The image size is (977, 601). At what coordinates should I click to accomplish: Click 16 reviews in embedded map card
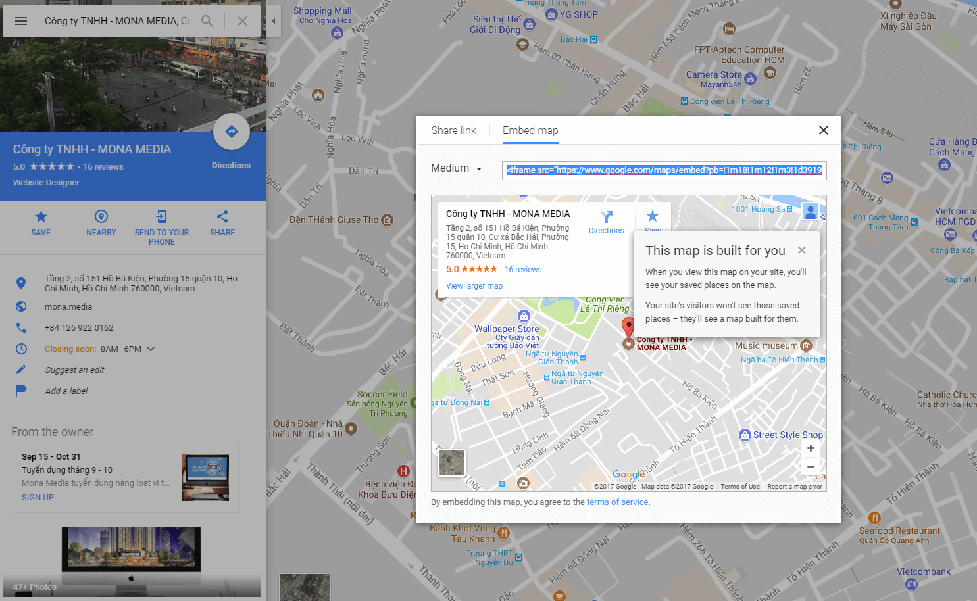coord(523,270)
